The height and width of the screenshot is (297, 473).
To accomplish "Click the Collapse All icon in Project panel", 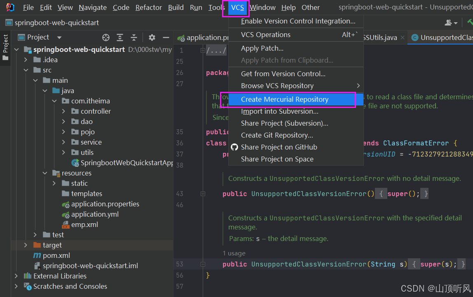I will coord(134,37).
